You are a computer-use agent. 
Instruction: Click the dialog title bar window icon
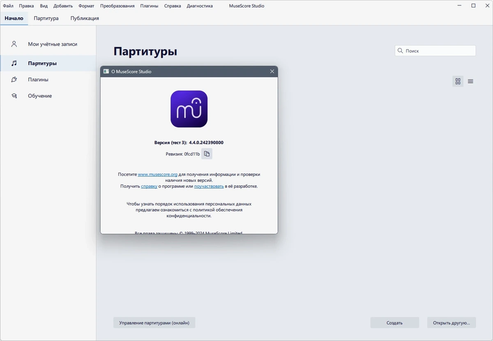pos(106,71)
